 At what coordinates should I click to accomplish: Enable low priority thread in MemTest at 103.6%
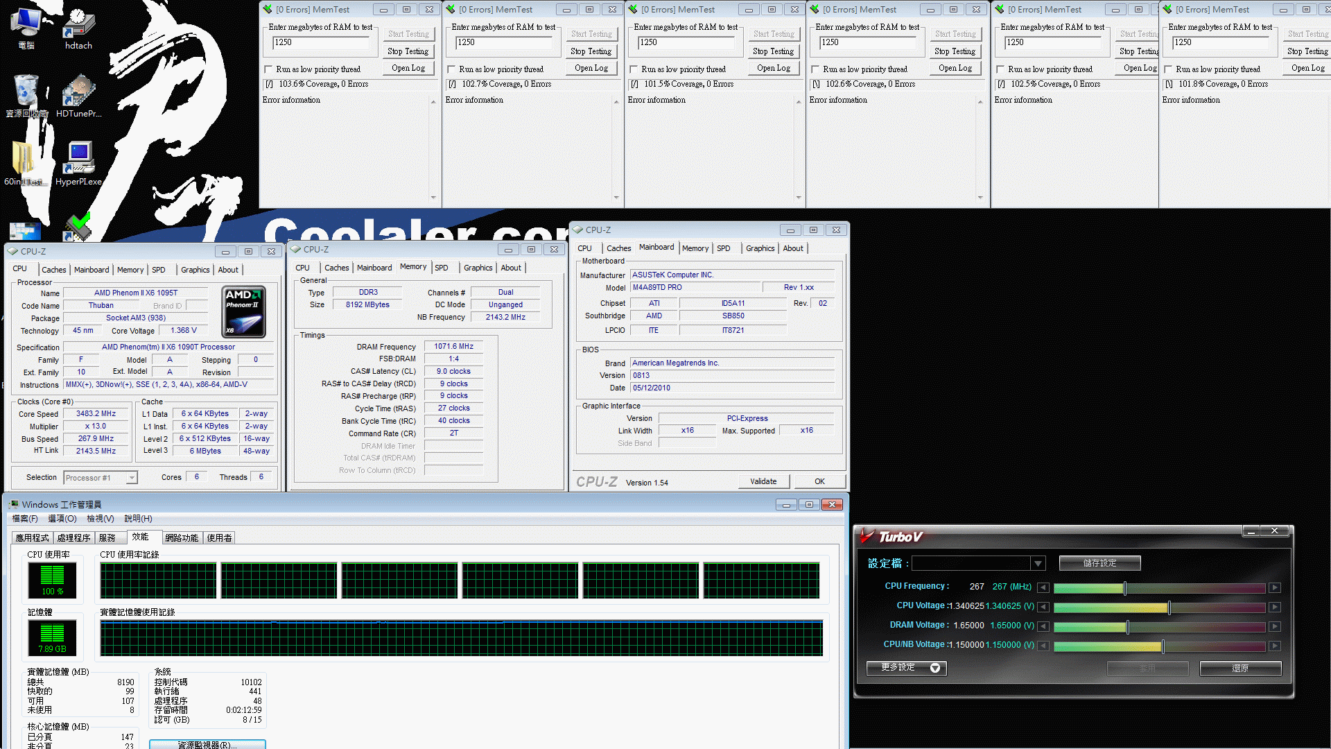click(268, 69)
